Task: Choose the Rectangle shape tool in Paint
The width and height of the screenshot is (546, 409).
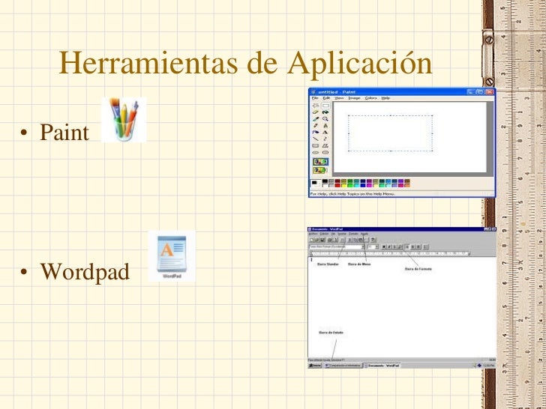Action: pyautogui.click(x=316, y=146)
